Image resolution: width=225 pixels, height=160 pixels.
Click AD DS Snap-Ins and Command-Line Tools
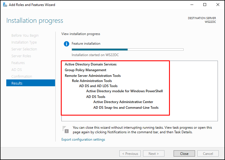[126, 108]
